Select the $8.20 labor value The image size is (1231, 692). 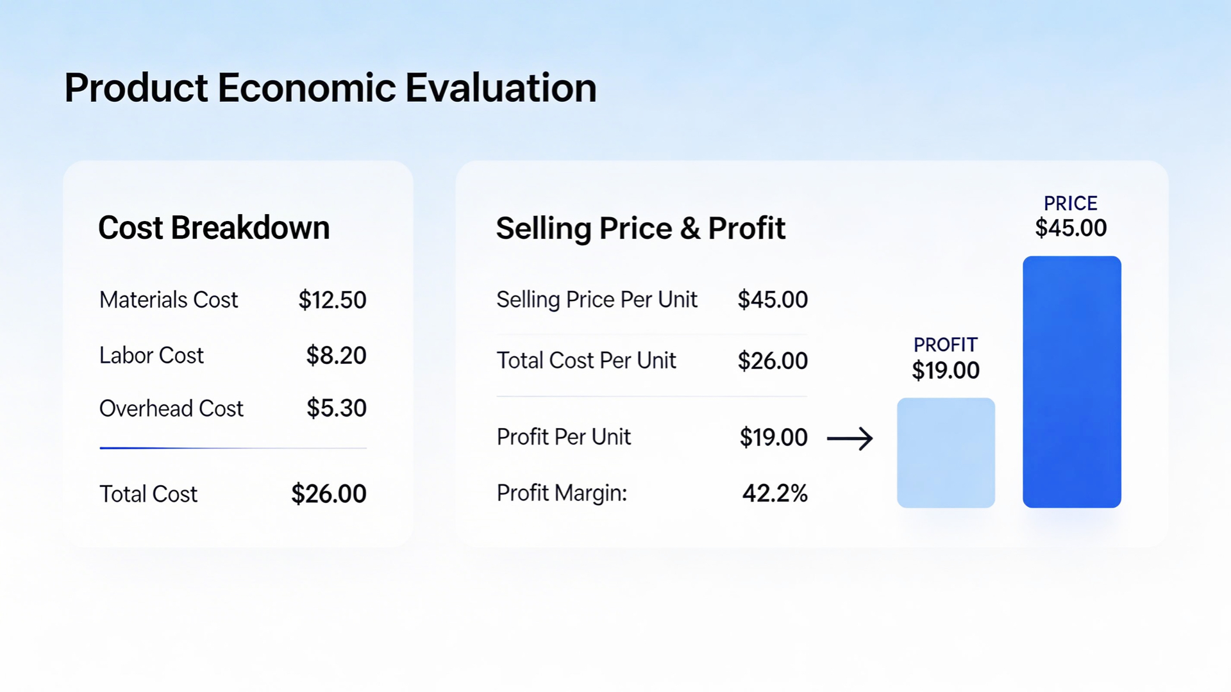[336, 356]
